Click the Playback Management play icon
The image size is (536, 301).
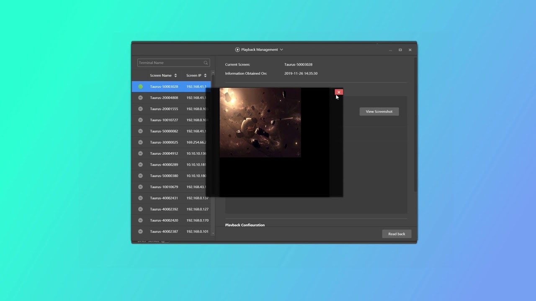tap(237, 50)
